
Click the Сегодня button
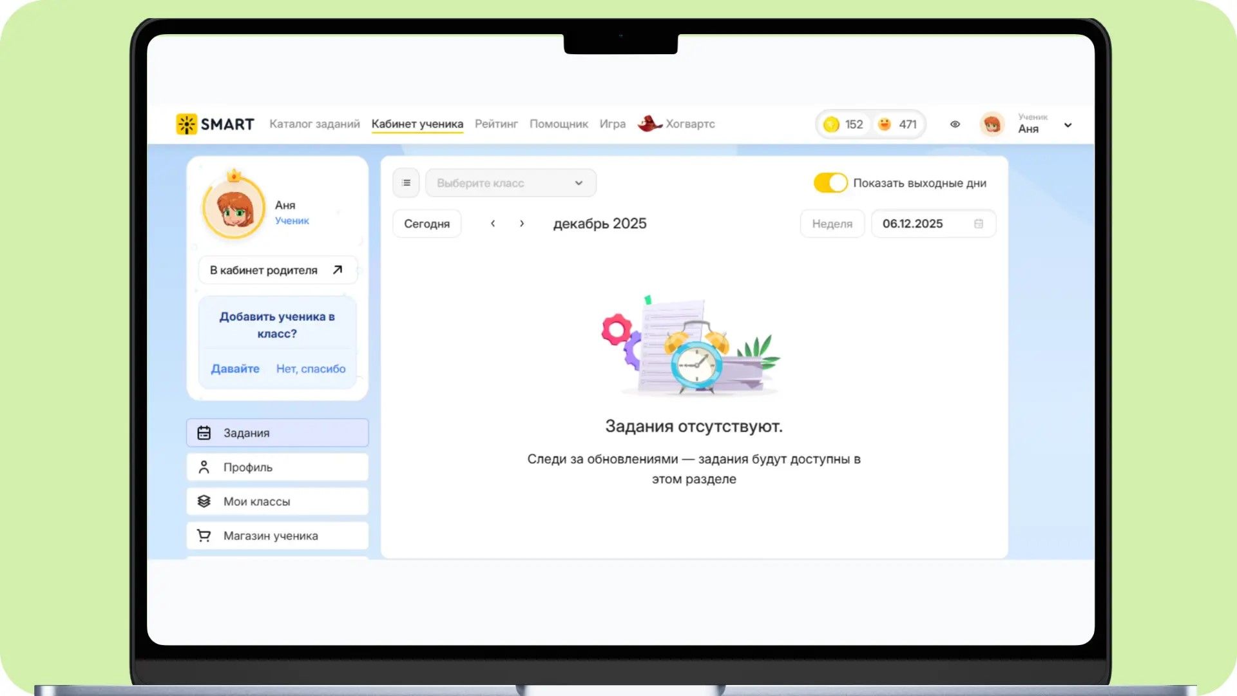click(x=427, y=224)
